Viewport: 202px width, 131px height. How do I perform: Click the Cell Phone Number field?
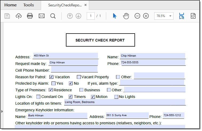click(x=74, y=70)
